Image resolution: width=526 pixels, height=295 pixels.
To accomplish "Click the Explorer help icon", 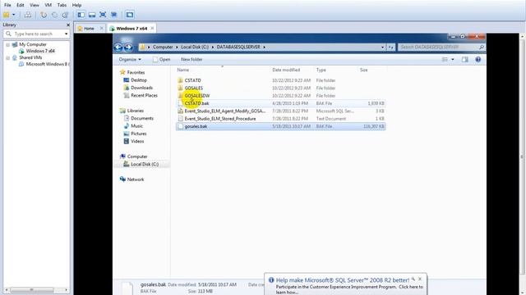I will coord(478,60).
